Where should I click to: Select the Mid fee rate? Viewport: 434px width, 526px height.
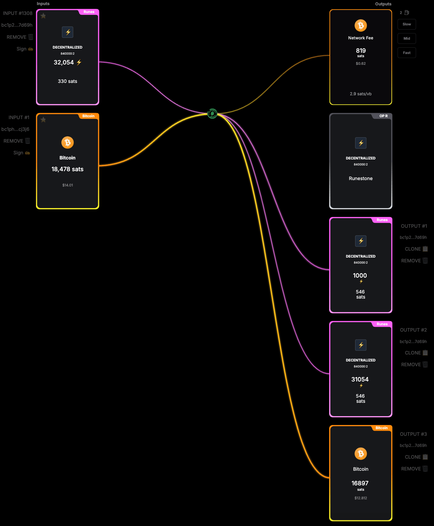point(407,38)
